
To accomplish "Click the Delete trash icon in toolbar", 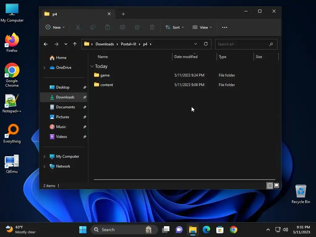I will coord(152,27).
